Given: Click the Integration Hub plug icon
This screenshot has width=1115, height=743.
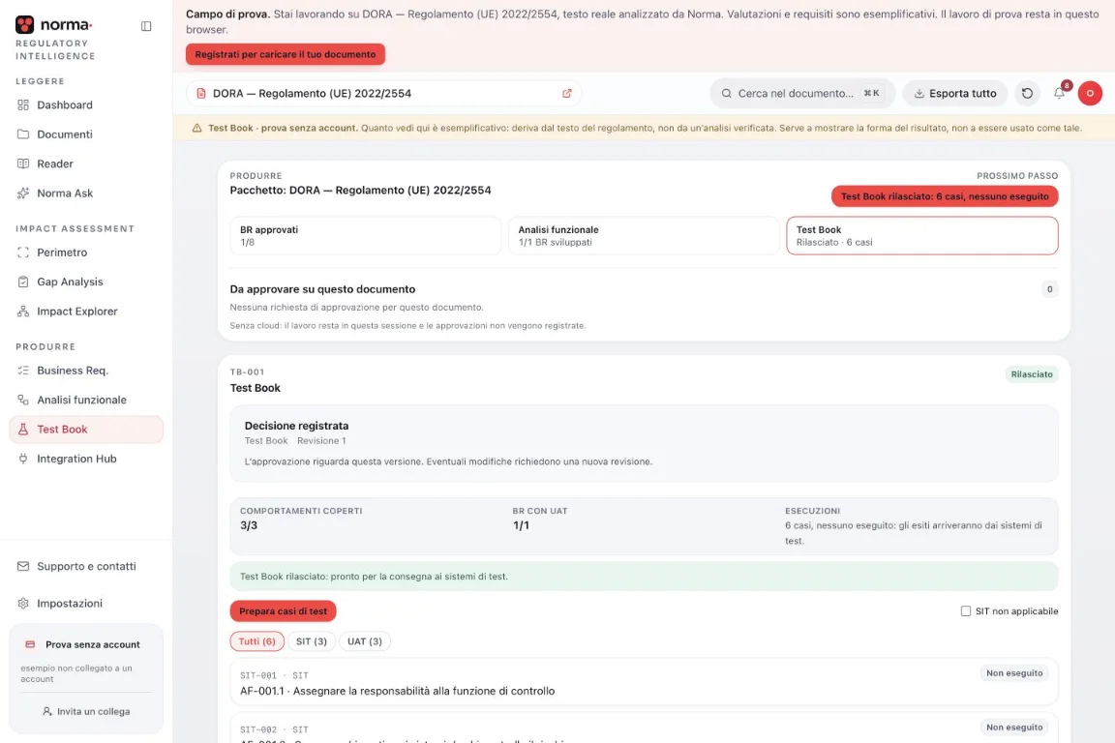Looking at the screenshot, I should click(x=23, y=460).
